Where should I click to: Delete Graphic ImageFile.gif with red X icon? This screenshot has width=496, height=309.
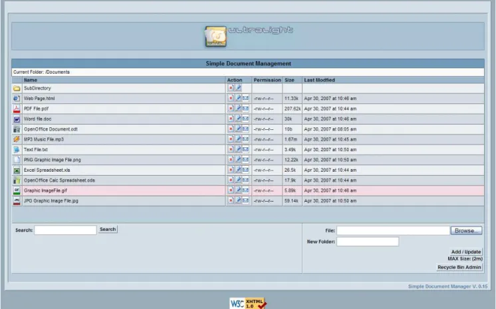pos(231,190)
